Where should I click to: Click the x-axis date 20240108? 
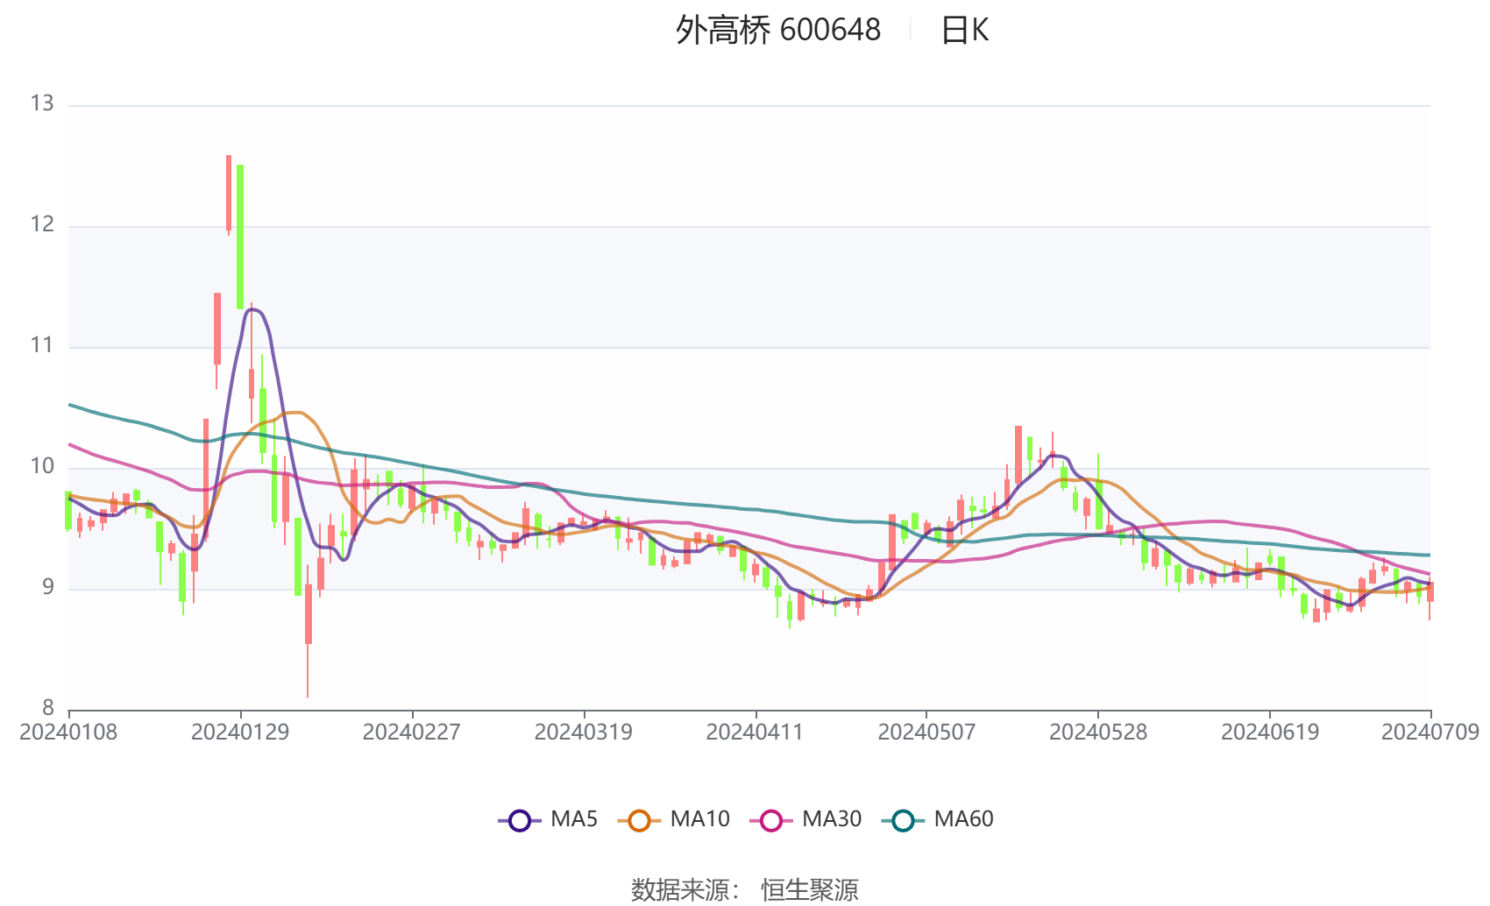point(68,733)
